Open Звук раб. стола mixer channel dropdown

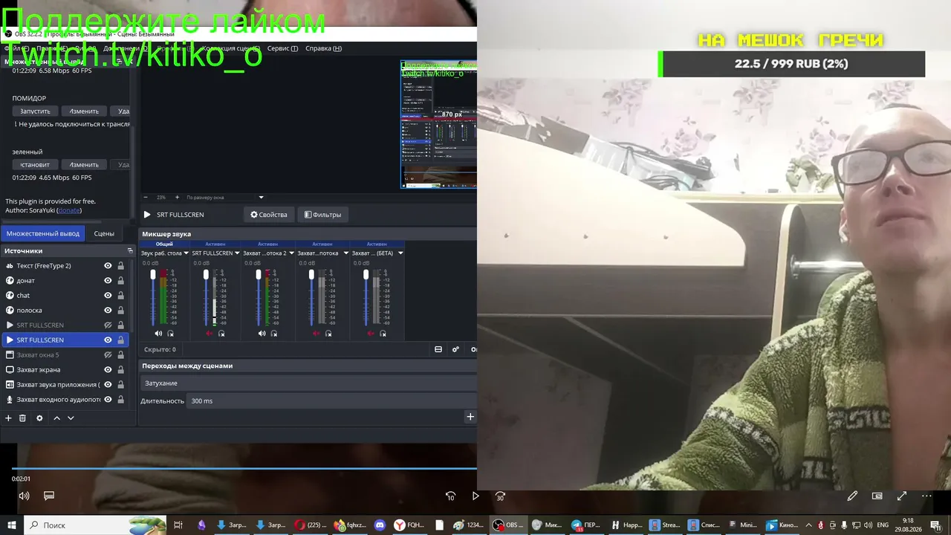coord(186,253)
